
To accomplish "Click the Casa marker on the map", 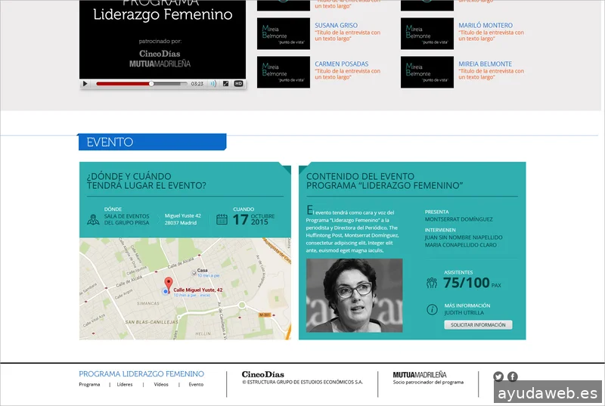I will [194, 273].
